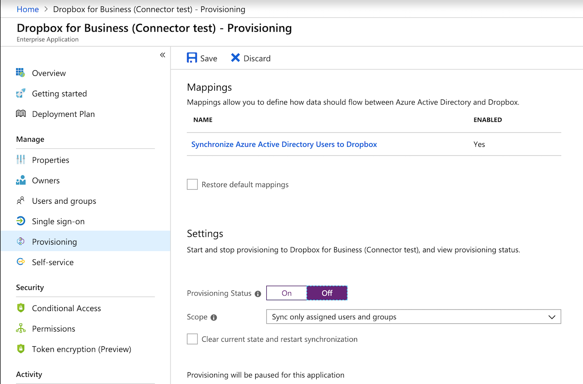This screenshot has height=384, width=583.
Task: Click the Overview grid icon
Action: tap(20, 73)
